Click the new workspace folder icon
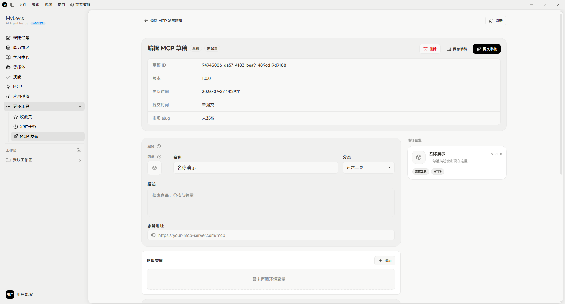 79,150
